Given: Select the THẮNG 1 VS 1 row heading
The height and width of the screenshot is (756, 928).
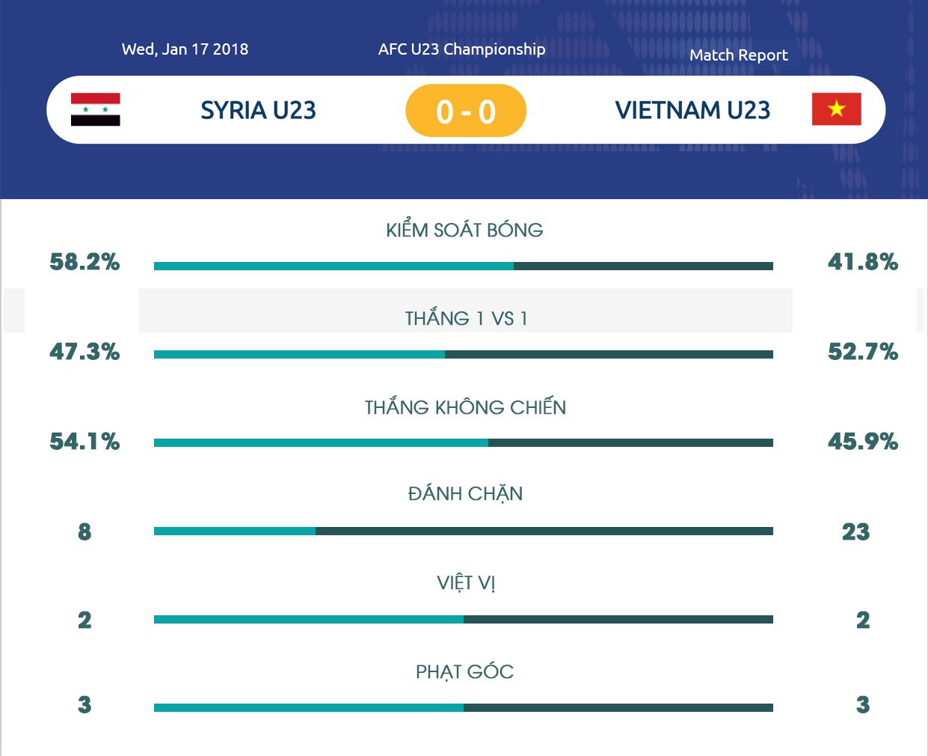Looking at the screenshot, I should 466,318.
